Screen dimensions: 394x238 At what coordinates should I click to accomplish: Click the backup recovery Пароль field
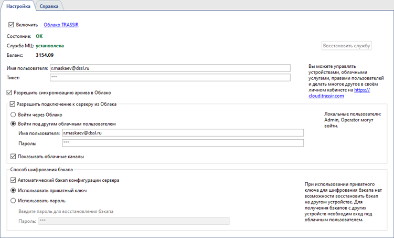point(134,221)
